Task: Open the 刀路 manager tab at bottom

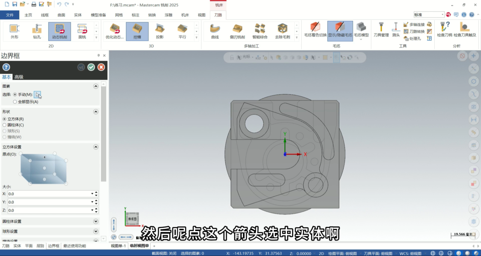Action: pos(6,246)
